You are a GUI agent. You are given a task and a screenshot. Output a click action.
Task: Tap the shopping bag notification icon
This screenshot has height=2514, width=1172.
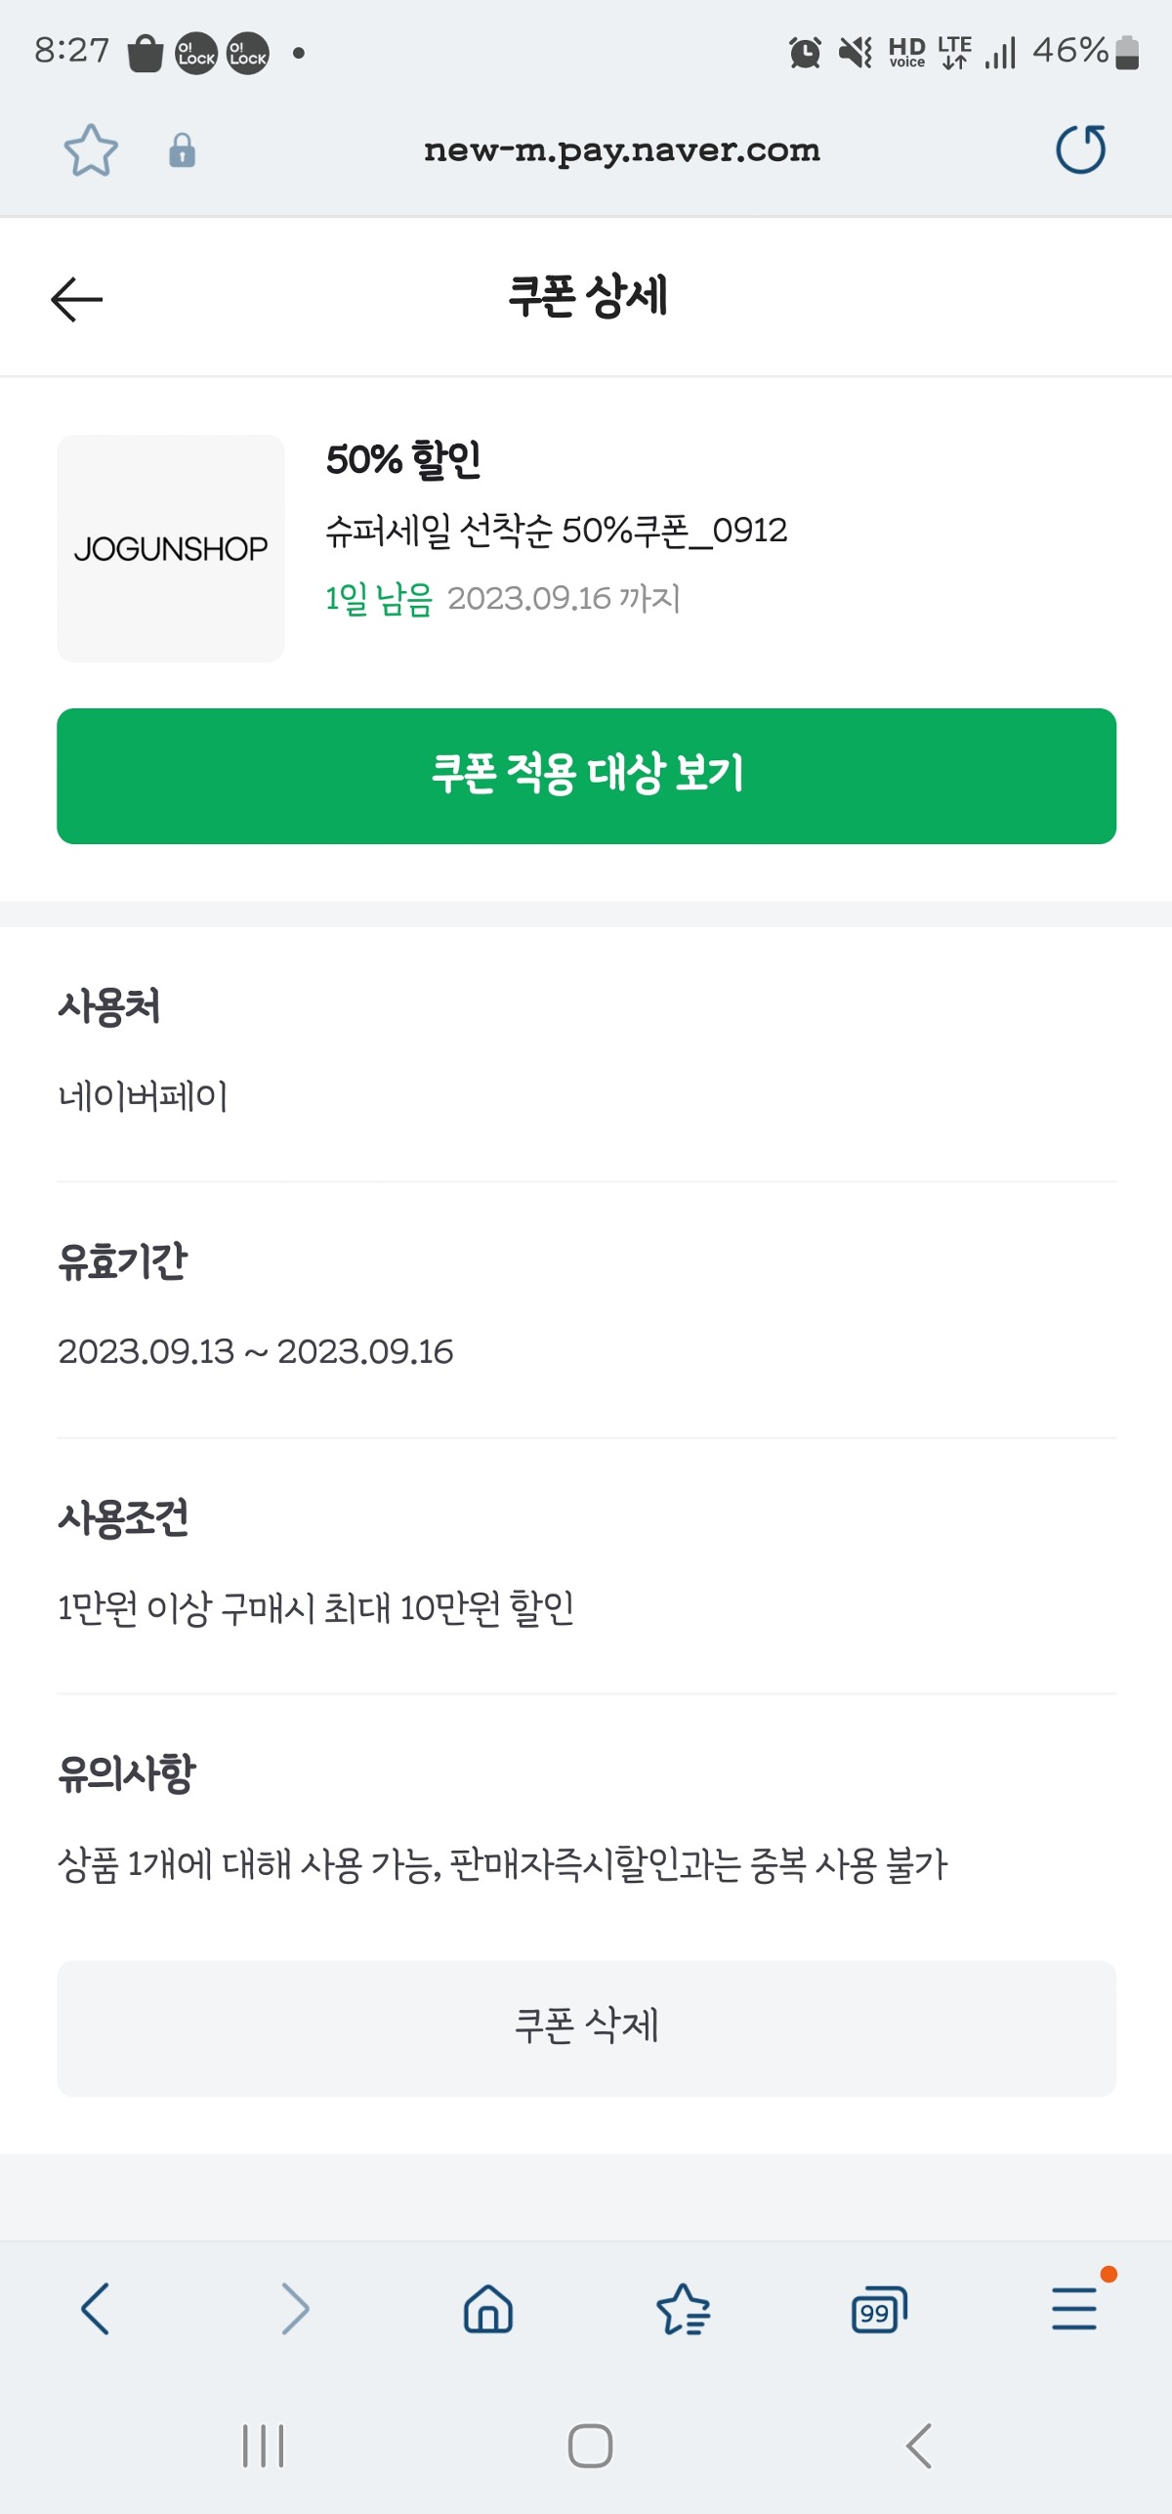pyautogui.click(x=145, y=53)
